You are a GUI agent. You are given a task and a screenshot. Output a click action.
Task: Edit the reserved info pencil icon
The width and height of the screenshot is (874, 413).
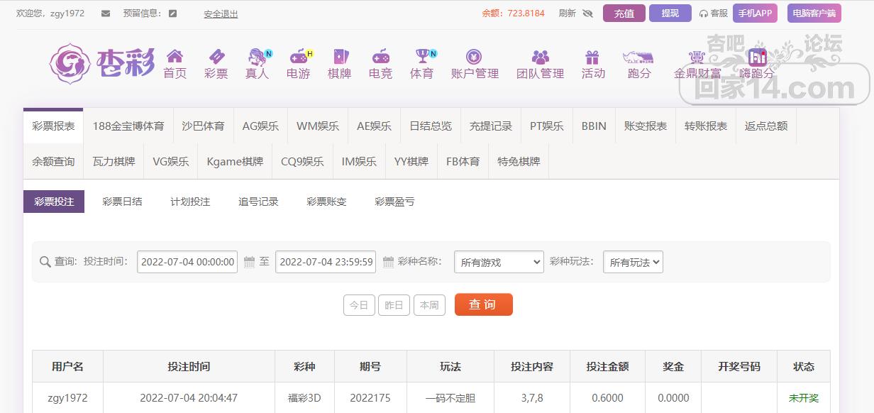172,13
